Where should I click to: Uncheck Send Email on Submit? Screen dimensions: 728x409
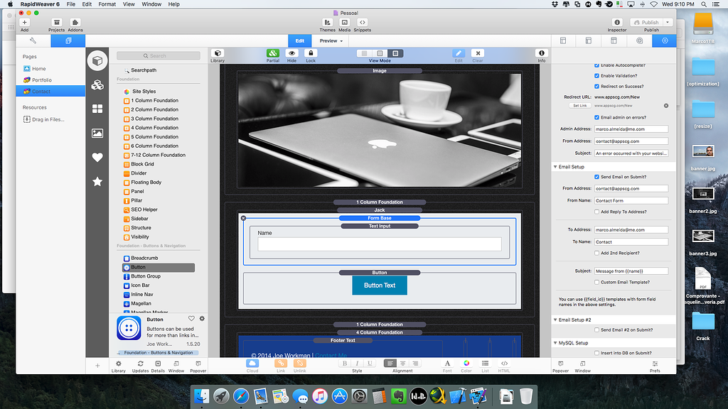click(x=596, y=175)
